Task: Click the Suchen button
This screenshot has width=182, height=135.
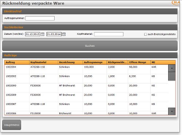Action: pos(90,46)
